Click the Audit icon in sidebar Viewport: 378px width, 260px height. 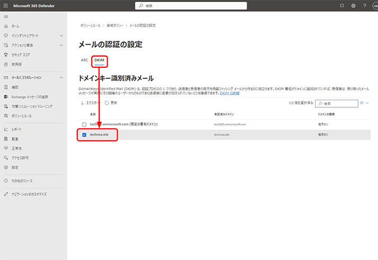(6, 139)
